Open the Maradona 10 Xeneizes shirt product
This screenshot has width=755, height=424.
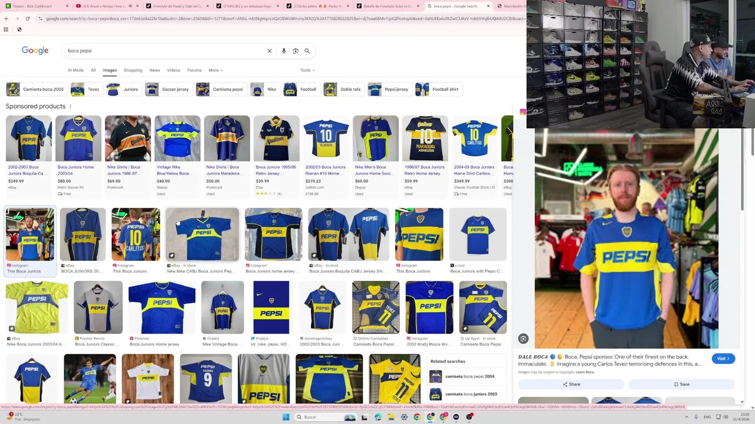[x=425, y=155]
